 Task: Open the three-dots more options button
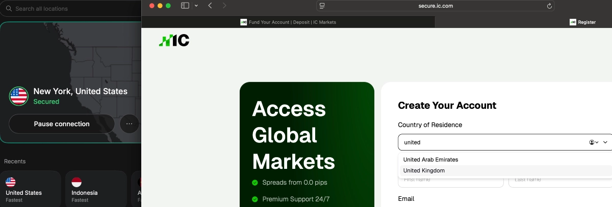(x=130, y=124)
